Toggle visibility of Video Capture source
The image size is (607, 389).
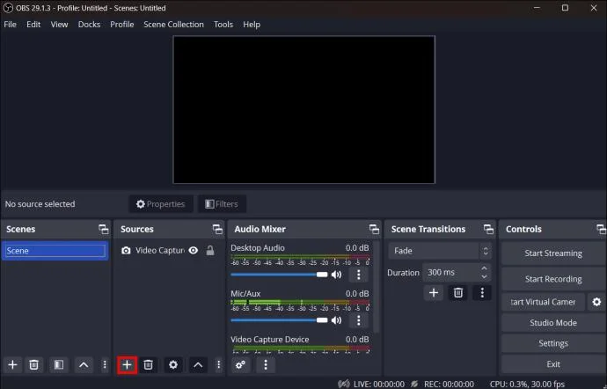tap(194, 251)
